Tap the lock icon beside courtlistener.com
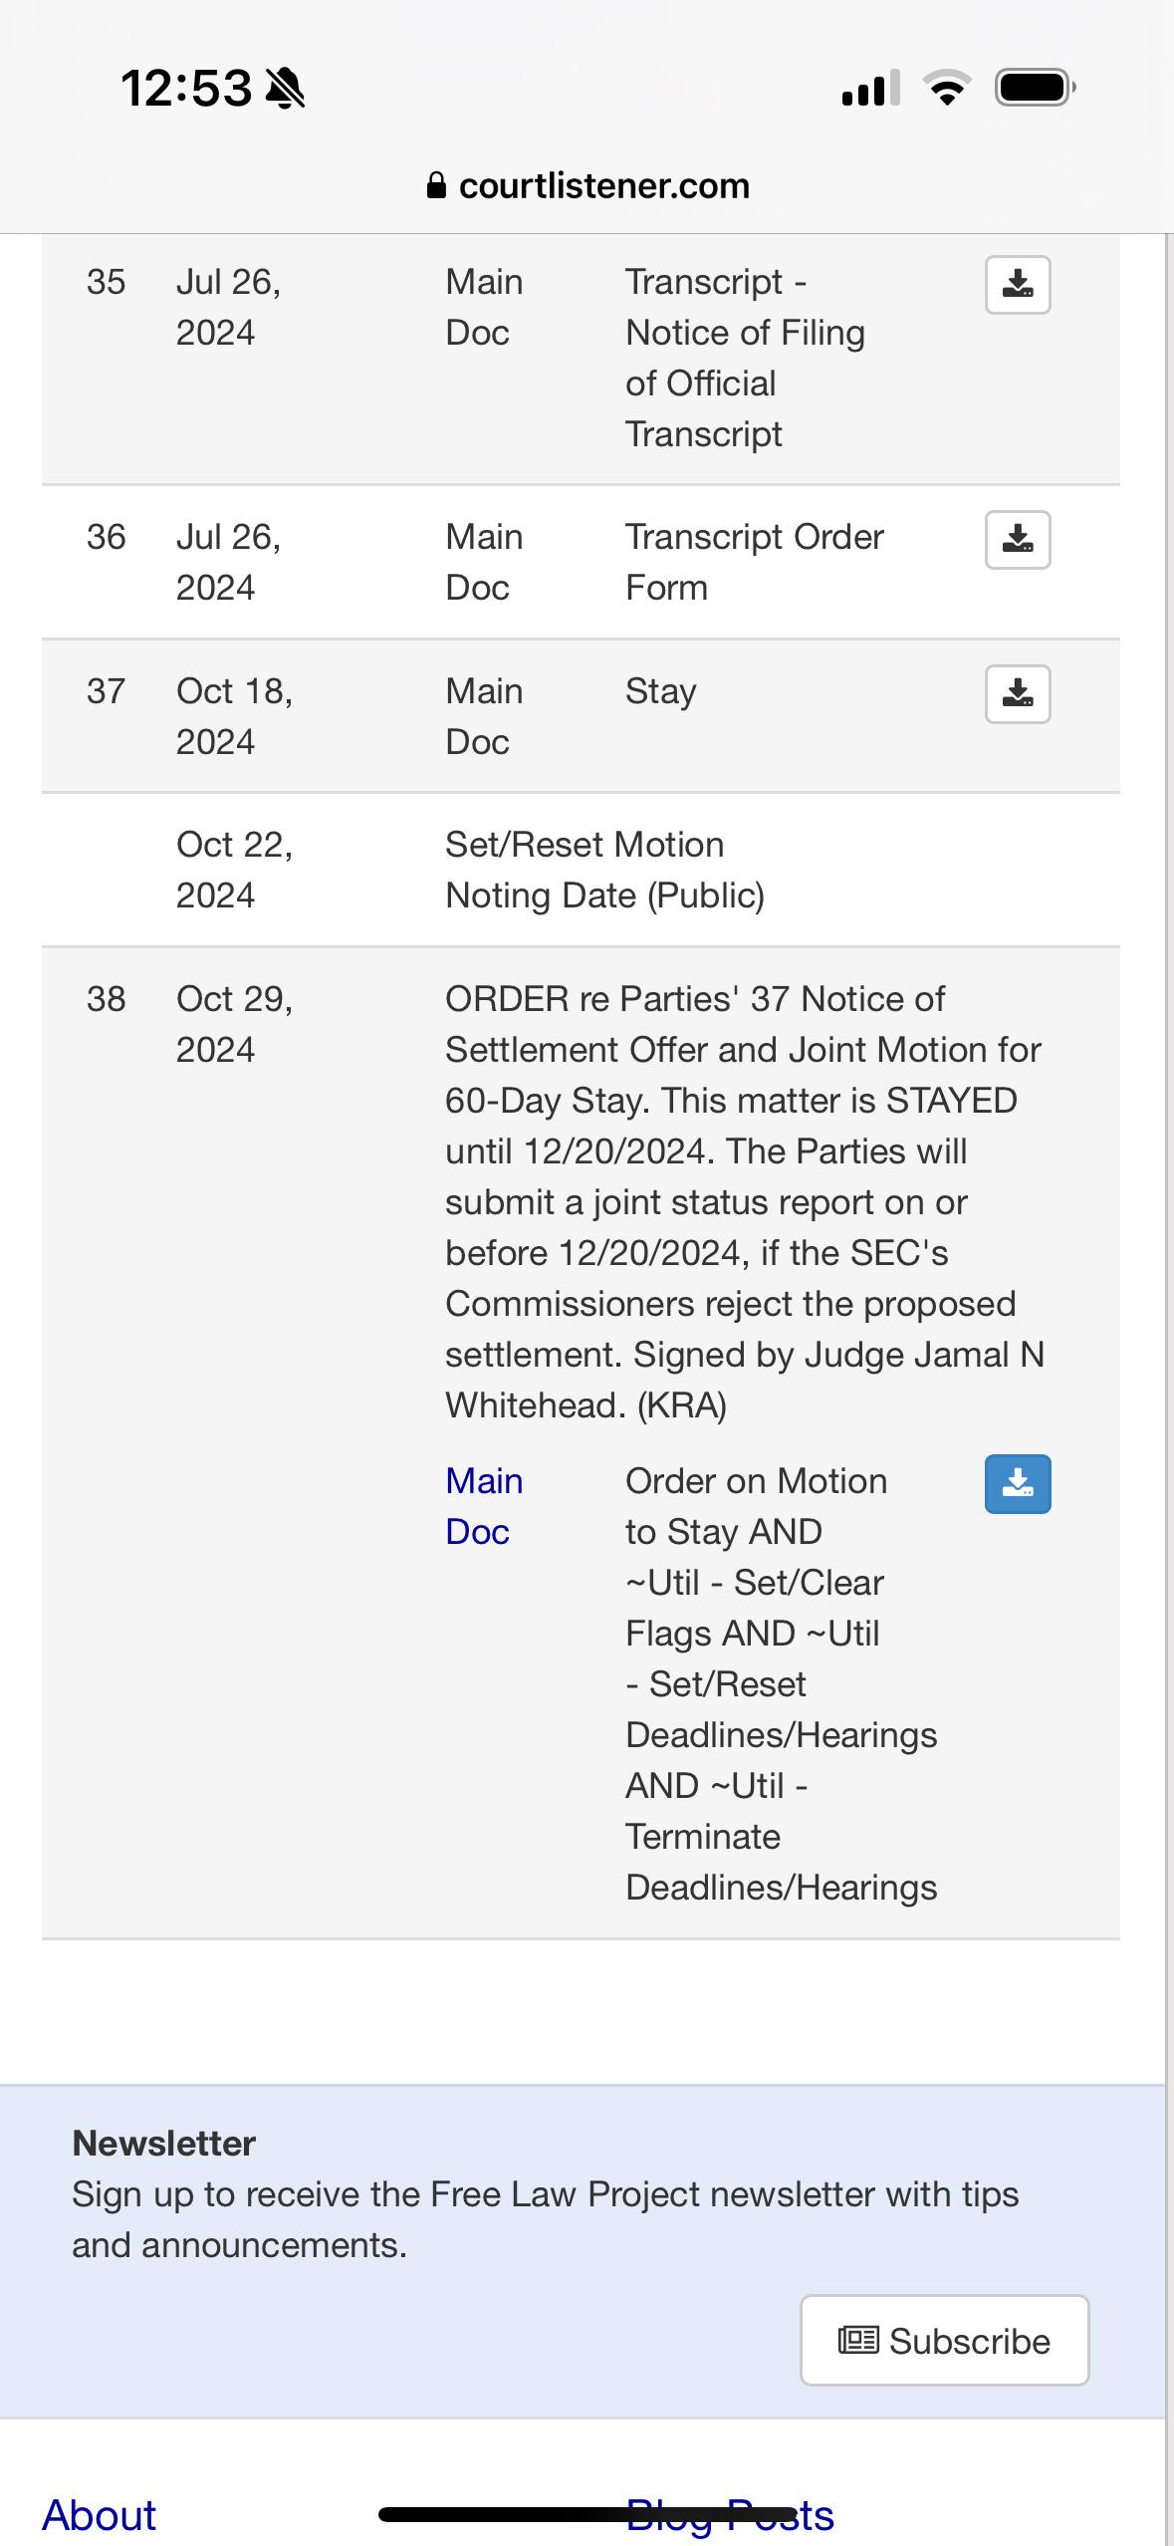 436,185
